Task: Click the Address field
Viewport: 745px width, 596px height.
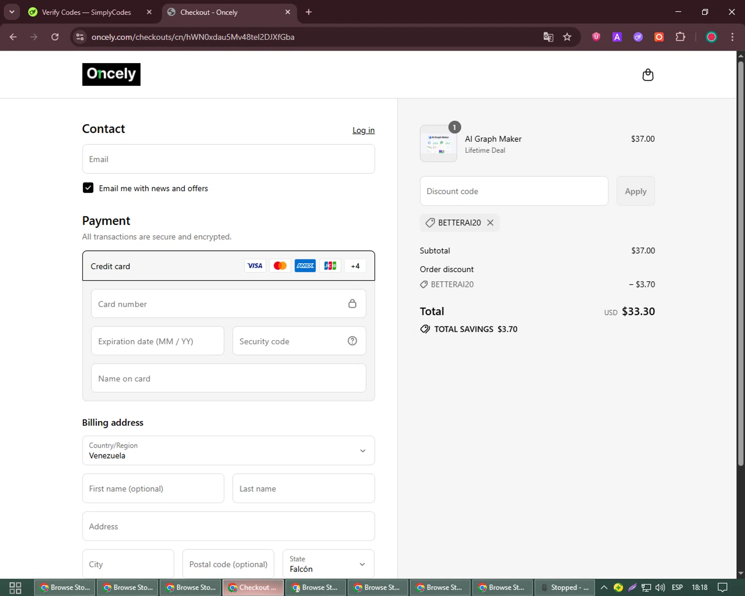Action: coord(228,526)
